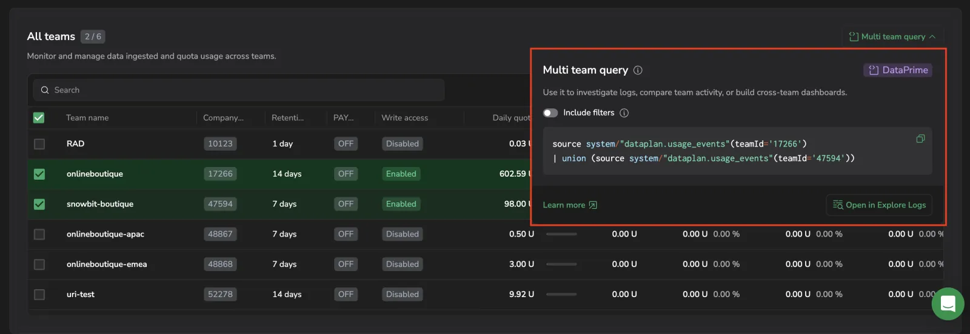Open the chat support bubble
Viewport: 970px width, 334px height.
948,304
